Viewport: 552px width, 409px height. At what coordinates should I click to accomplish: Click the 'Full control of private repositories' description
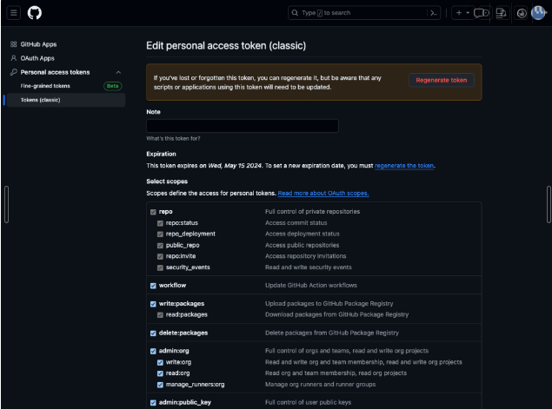[312, 211]
